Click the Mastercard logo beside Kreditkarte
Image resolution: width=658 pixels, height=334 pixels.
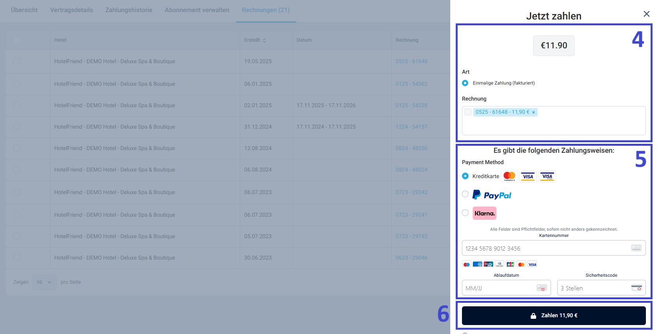click(509, 176)
